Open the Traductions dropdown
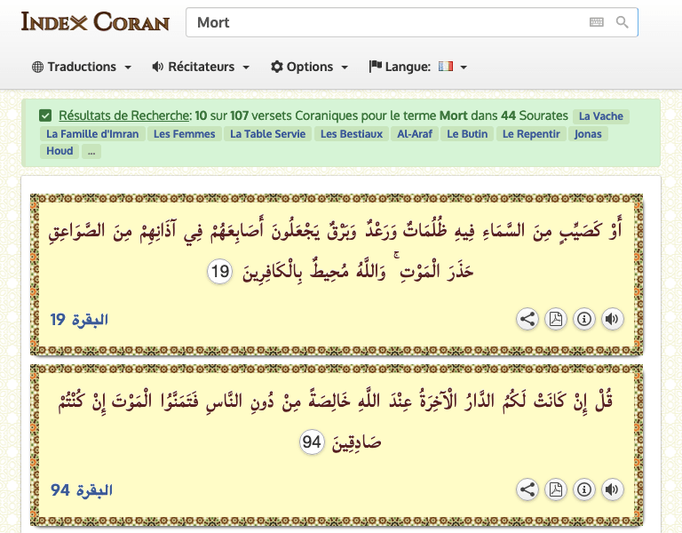 coord(82,67)
